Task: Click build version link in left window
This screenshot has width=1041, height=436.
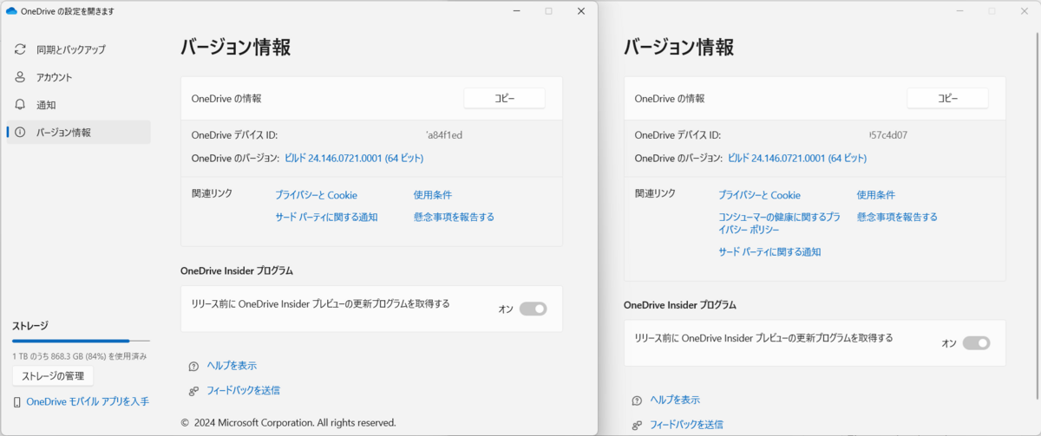Action: tap(354, 159)
